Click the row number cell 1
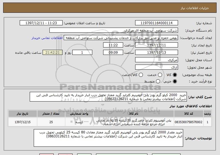 point(207,122)
